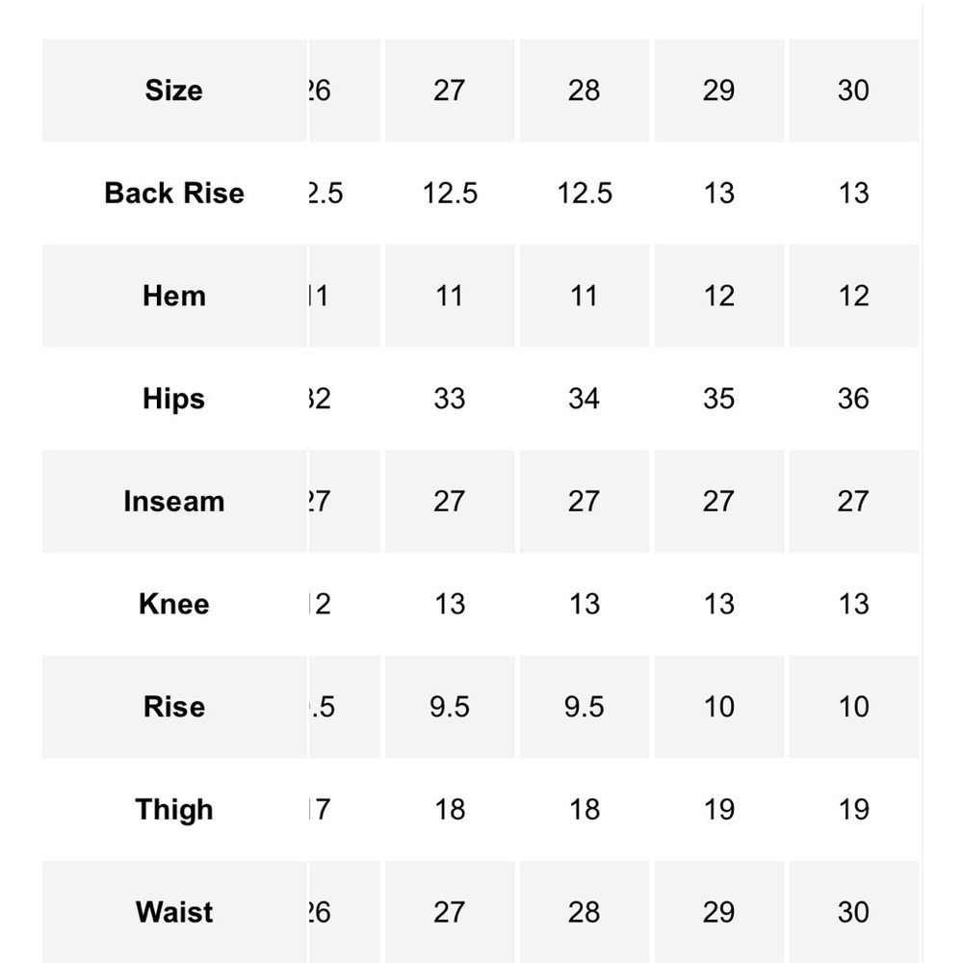
Task: Click the Hem value 12 under size 30
Action: (x=853, y=296)
